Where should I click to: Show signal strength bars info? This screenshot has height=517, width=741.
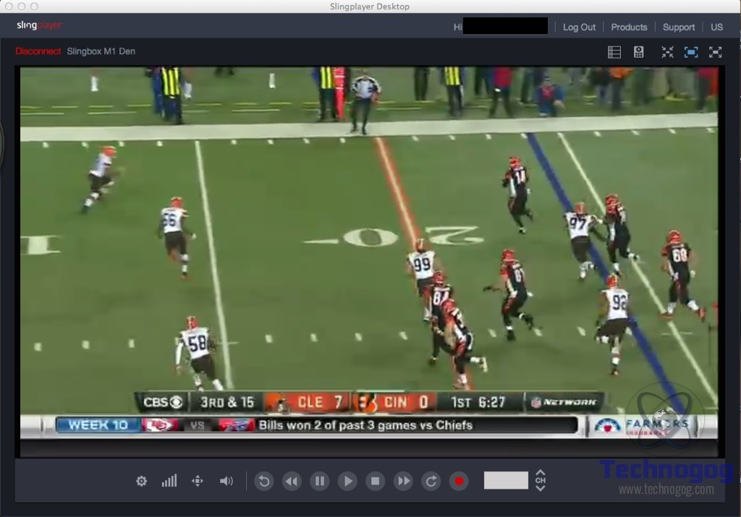pyautogui.click(x=169, y=481)
